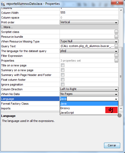Select the Column space row label

coord(10,18)
